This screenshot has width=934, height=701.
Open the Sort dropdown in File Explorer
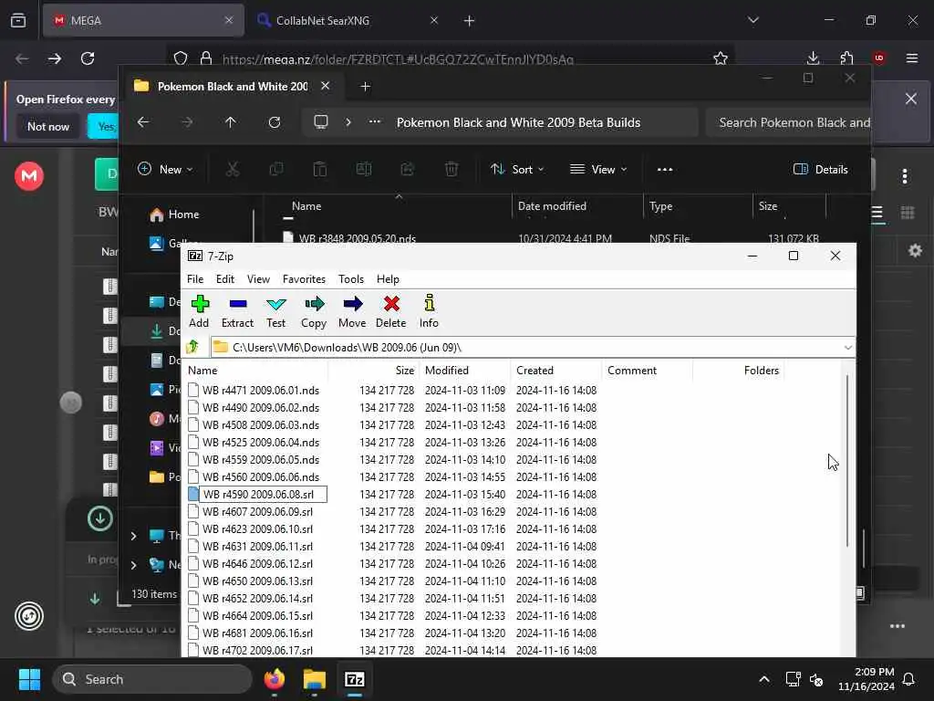coord(516,169)
